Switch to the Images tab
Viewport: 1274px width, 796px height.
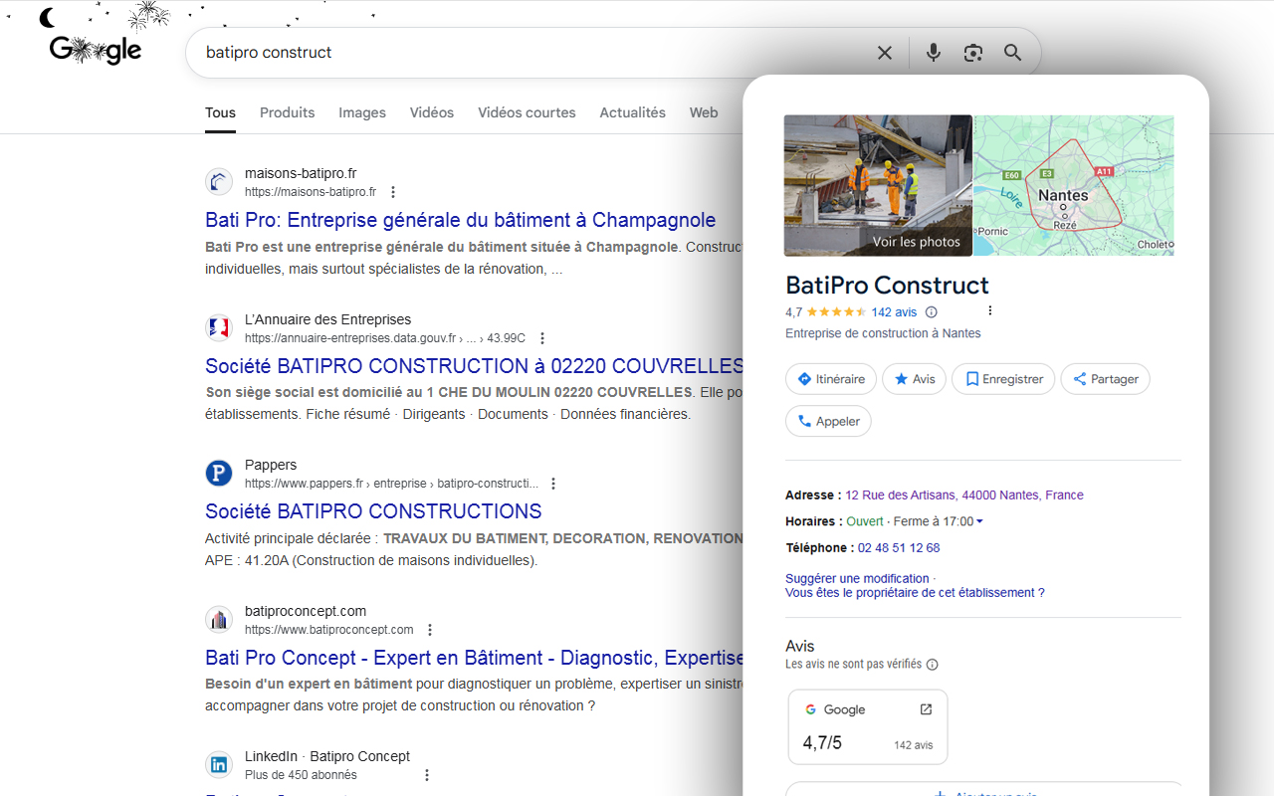coord(362,112)
